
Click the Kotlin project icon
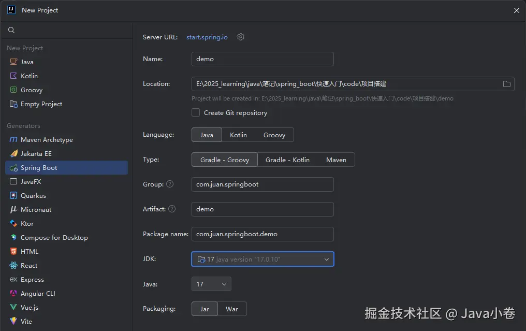[x=13, y=76]
